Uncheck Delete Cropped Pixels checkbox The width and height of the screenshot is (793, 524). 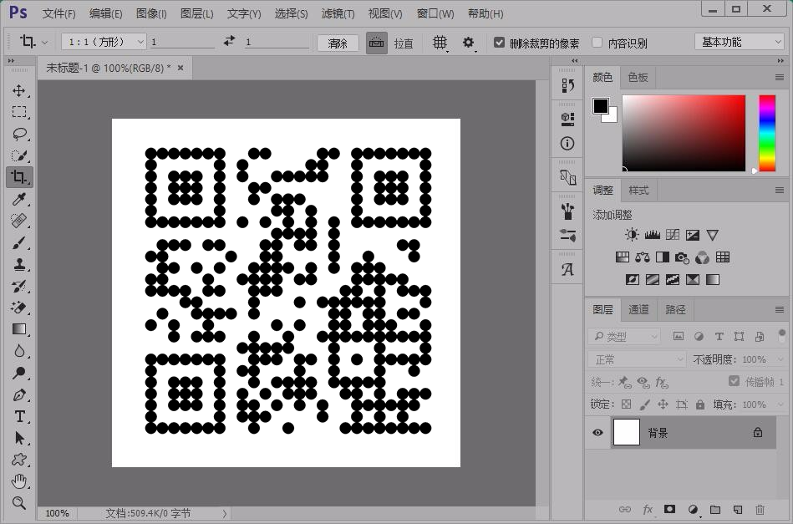pyautogui.click(x=499, y=43)
